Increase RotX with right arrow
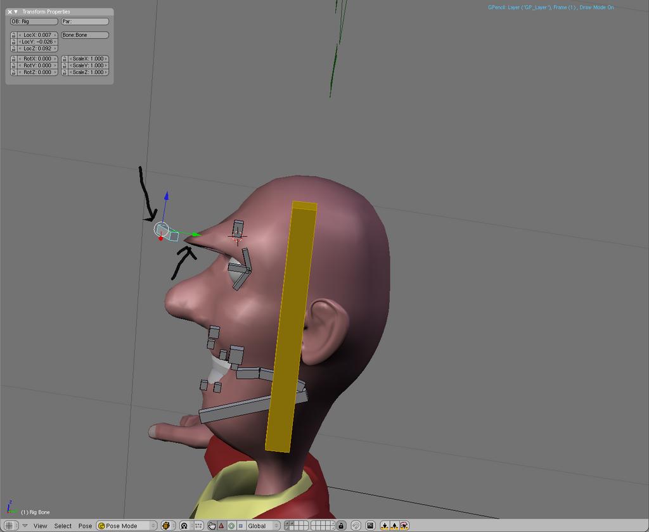The height and width of the screenshot is (532, 649). [x=55, y=59]
